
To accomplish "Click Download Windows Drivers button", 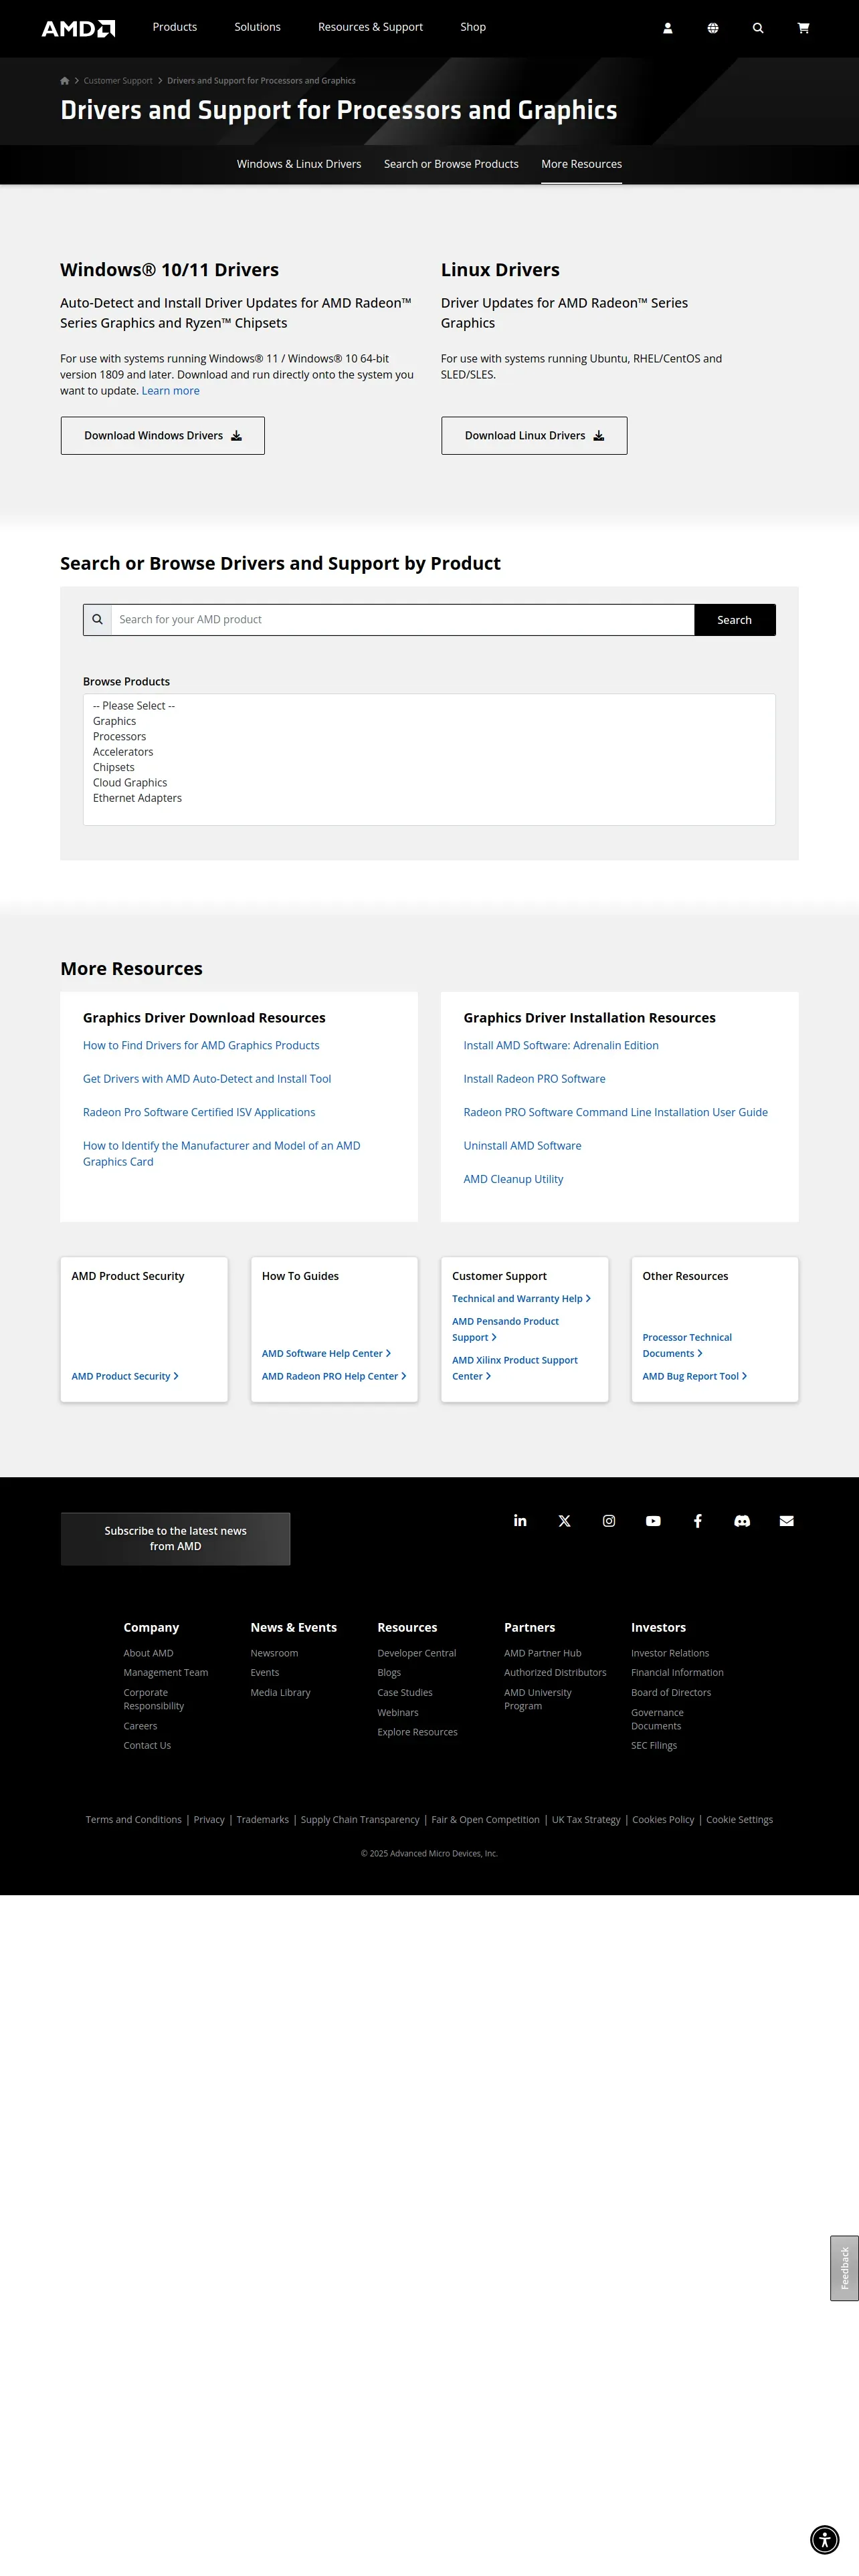I will click(163, 436).
